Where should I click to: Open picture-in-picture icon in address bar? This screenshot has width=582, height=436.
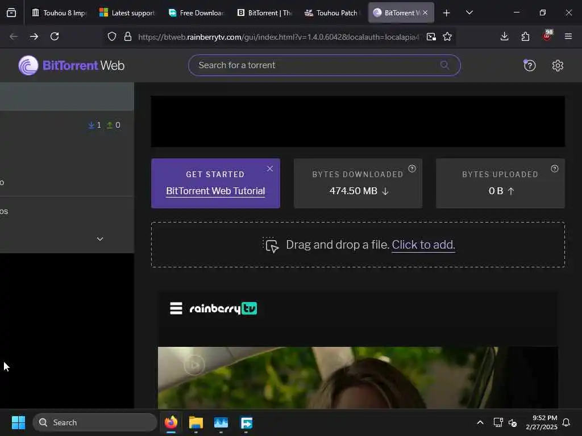(x=431, y=36)
